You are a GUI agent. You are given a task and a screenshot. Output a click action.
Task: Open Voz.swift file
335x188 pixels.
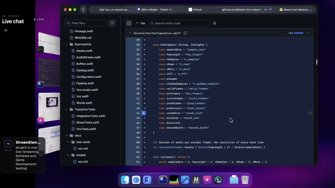click(x=82, y=97)
